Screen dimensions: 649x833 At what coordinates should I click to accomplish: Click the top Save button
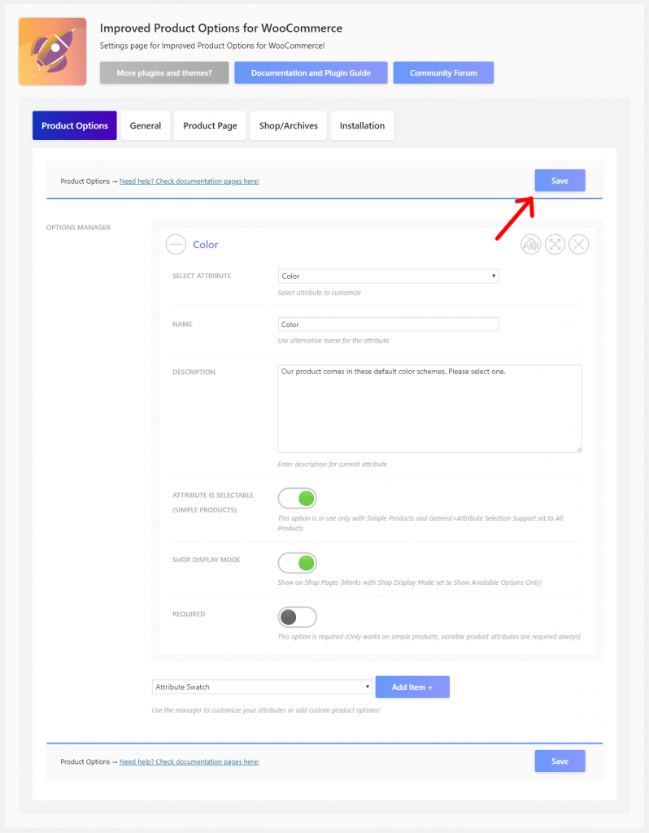560,181
